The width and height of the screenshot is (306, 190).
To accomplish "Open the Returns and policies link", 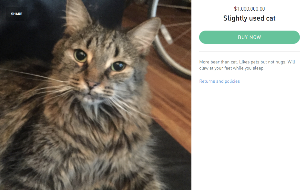I will tap(219, 81).
